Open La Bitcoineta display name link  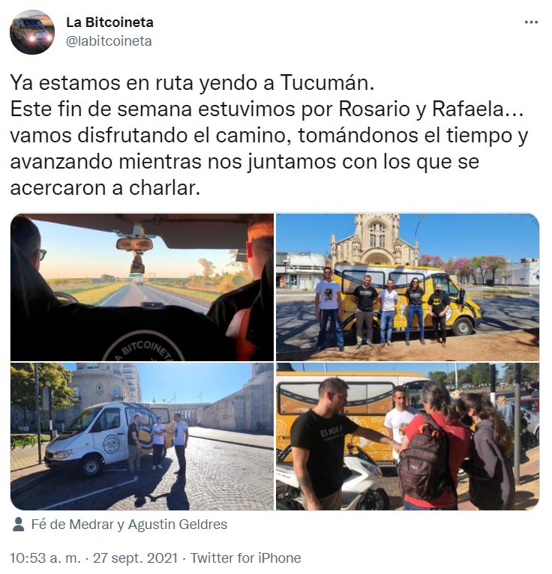point(109,22)
